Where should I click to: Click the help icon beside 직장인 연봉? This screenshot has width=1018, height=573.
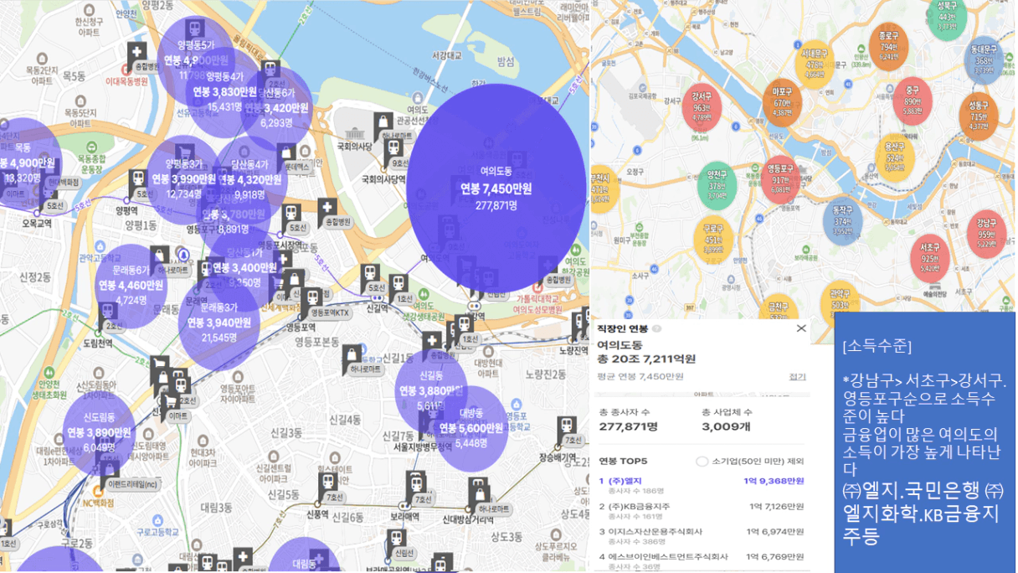657,328
